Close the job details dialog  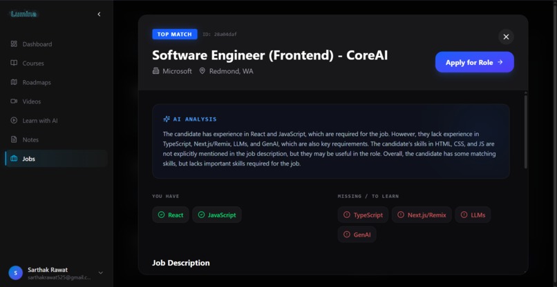[506, 37]
